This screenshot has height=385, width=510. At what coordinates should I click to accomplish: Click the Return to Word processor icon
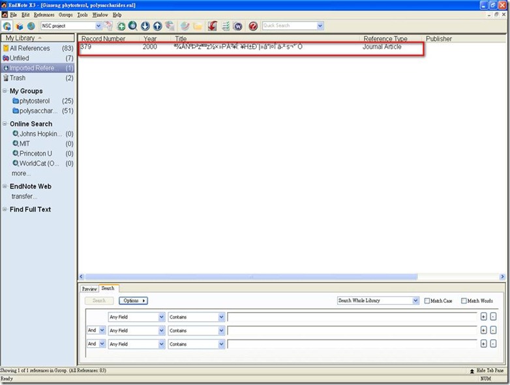coord(238,26)
